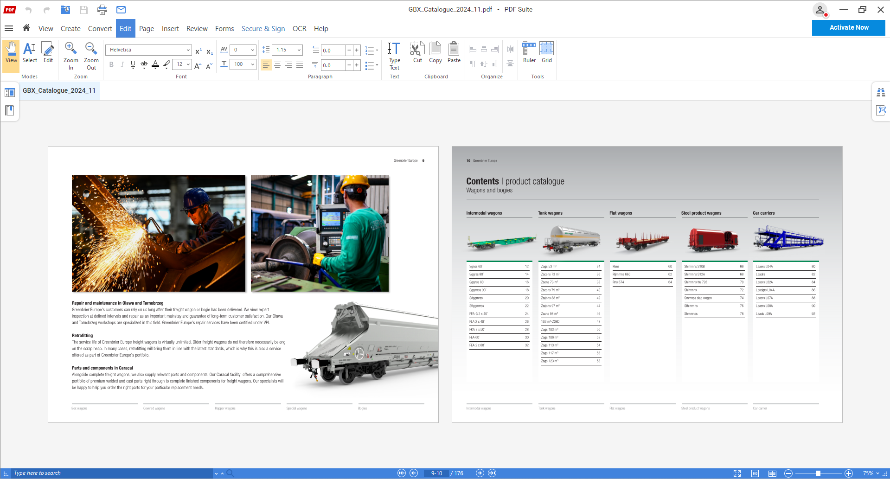890x479 pixels.
Task: Toggle italic text formatting
Action: pyautogui.click(x=122, y=64)
